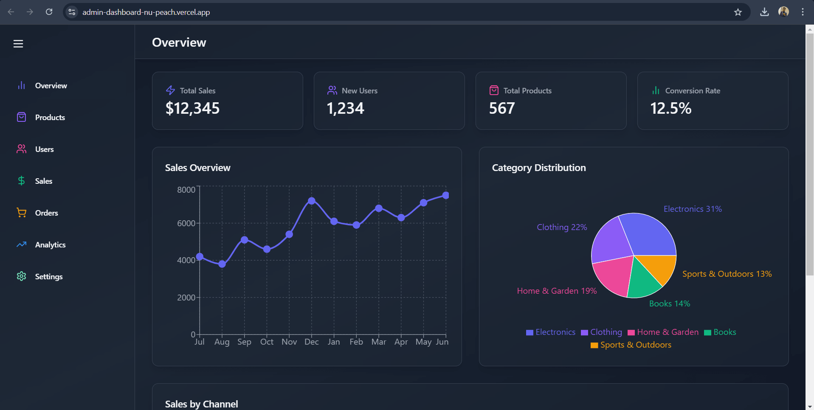Click the Overview page title
Viewport: 814px width, 410px height.
pos(179,42)
